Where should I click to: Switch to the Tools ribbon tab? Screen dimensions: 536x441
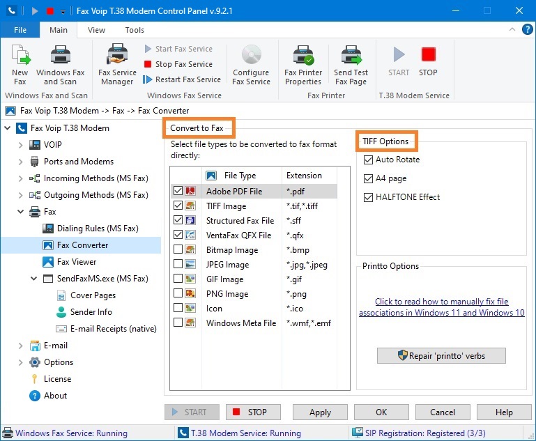pos(135,30)
